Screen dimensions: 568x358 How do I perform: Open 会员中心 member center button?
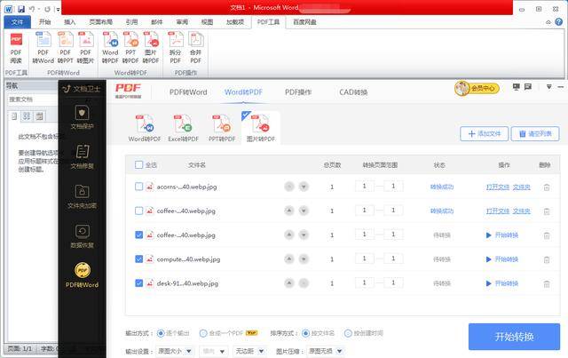477,88
